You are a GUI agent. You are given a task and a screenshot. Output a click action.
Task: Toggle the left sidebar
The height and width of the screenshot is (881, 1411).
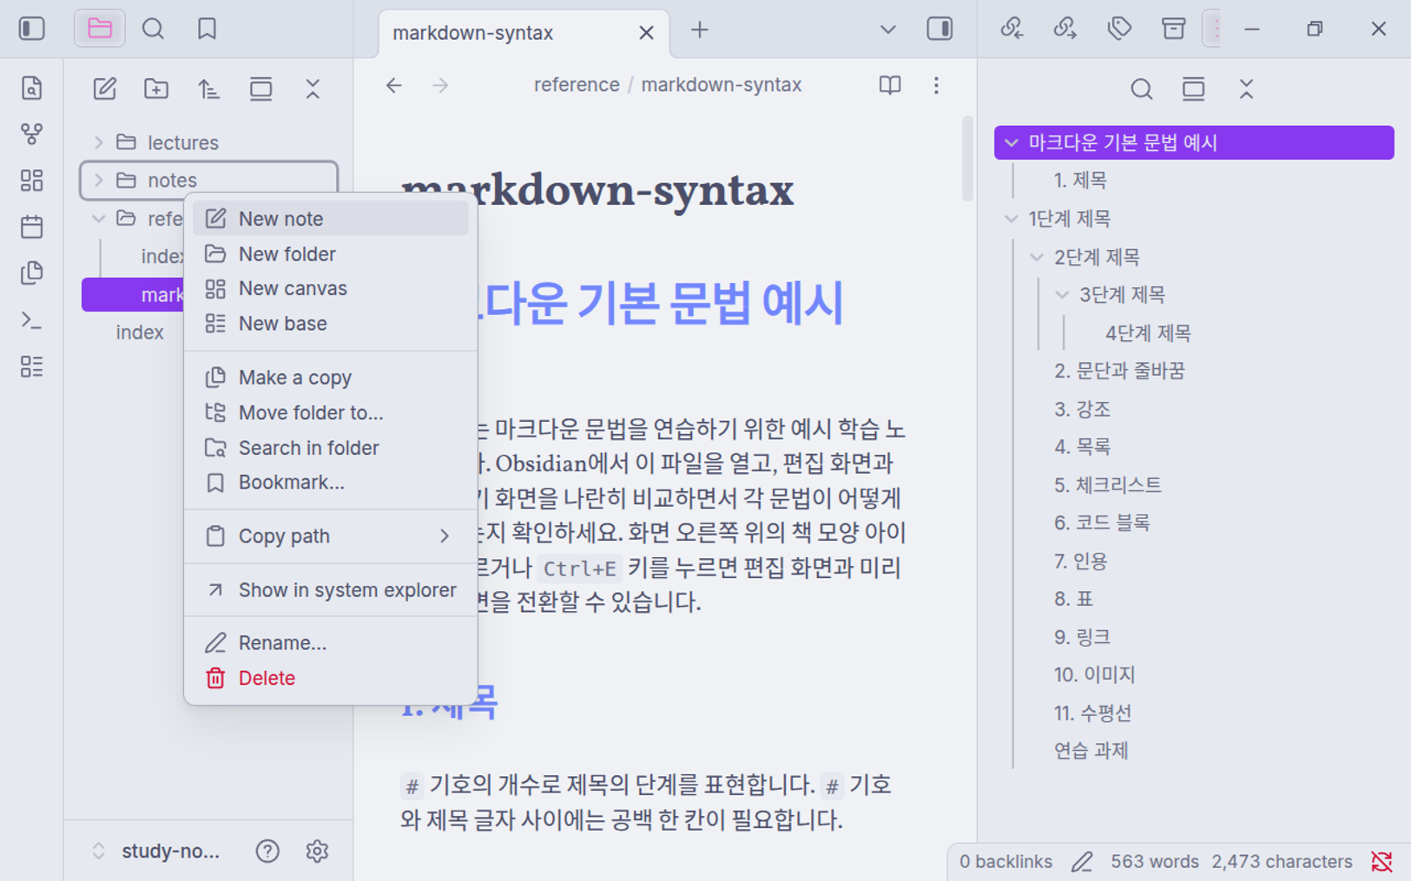click(x=32, y=29)
